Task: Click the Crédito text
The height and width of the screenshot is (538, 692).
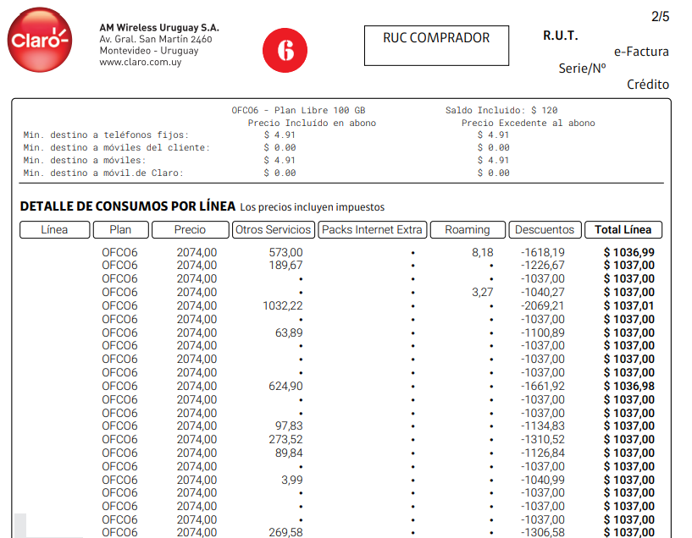Action: (x=648, y=84)
